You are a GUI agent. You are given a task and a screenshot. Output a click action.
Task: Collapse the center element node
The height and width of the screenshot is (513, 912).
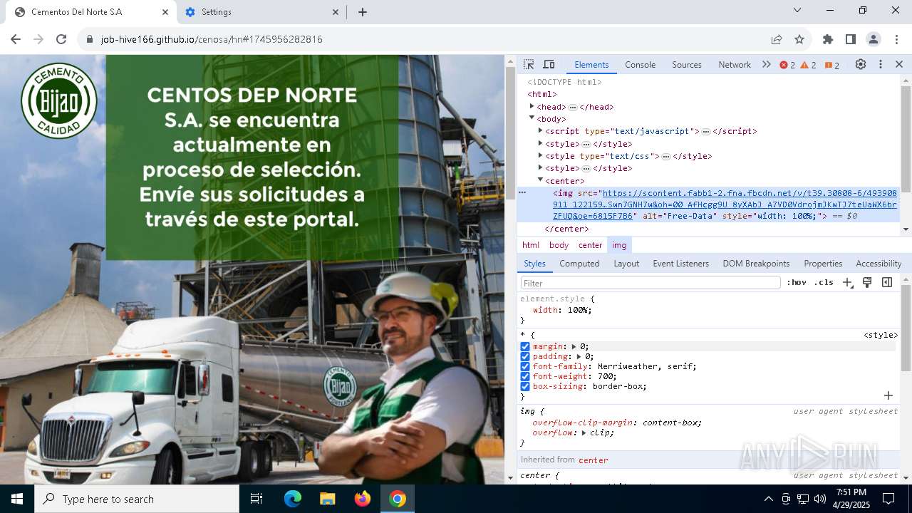[540, 180]
